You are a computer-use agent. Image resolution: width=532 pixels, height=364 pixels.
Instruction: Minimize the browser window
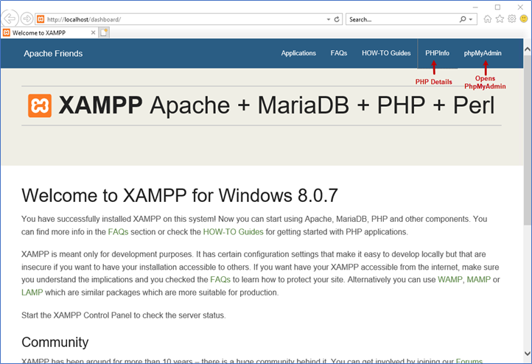475,7
